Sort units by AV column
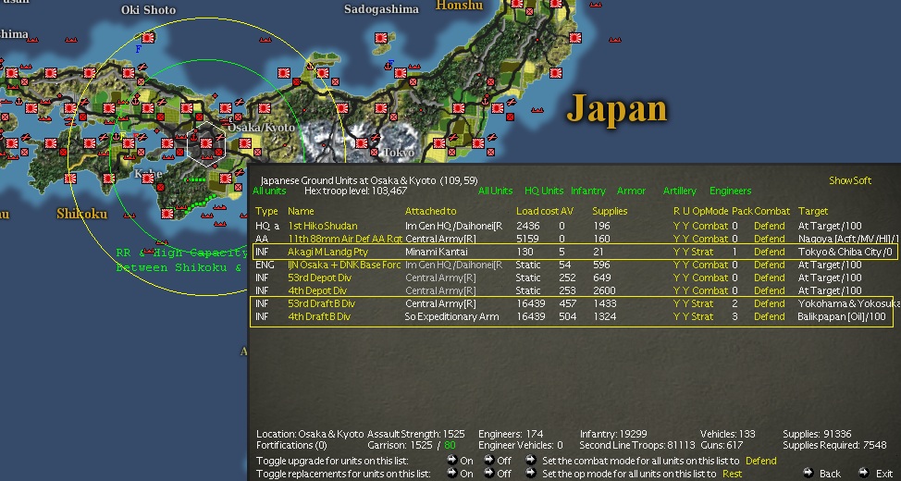Image resolution: width=901 pixels, height=481 pixels. pos(566,212)
